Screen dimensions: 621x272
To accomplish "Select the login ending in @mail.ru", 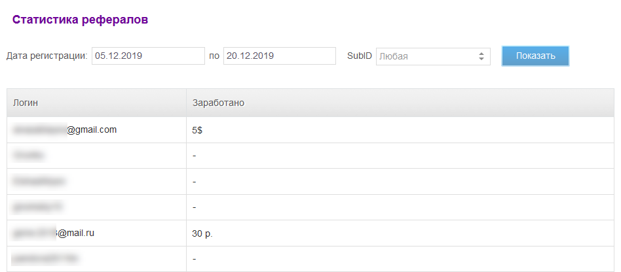I will click(x=54, y=232).
